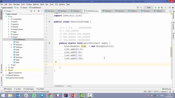
Task: Collapse the stream package
Action: pos(9,37)
